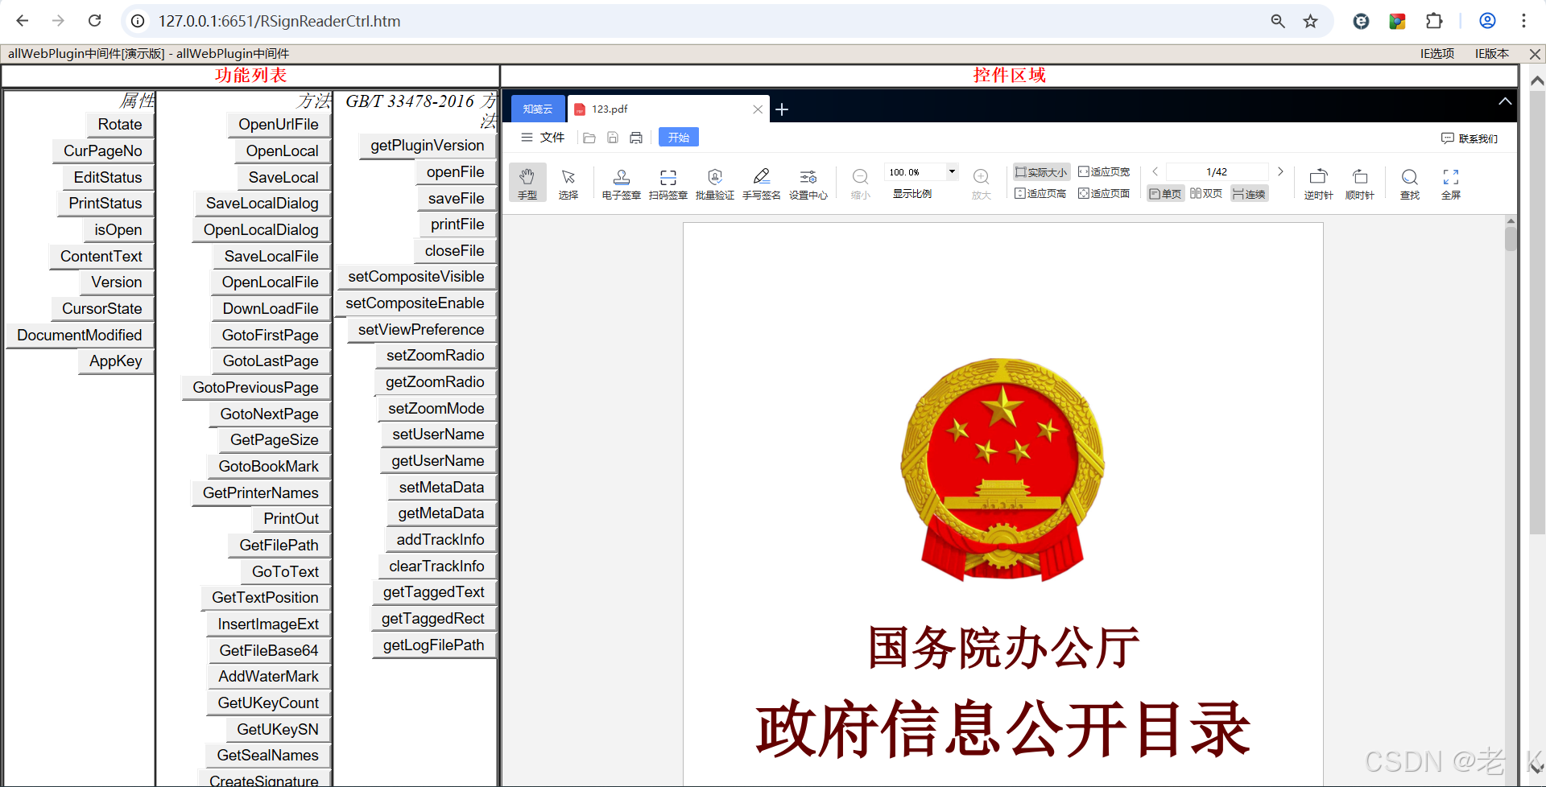Click the page number field showing 1/42
Viewport: 1546px width, 787px height.
coord(1217,171)
